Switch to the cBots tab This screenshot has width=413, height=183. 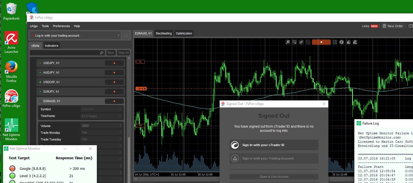point(36,46)
